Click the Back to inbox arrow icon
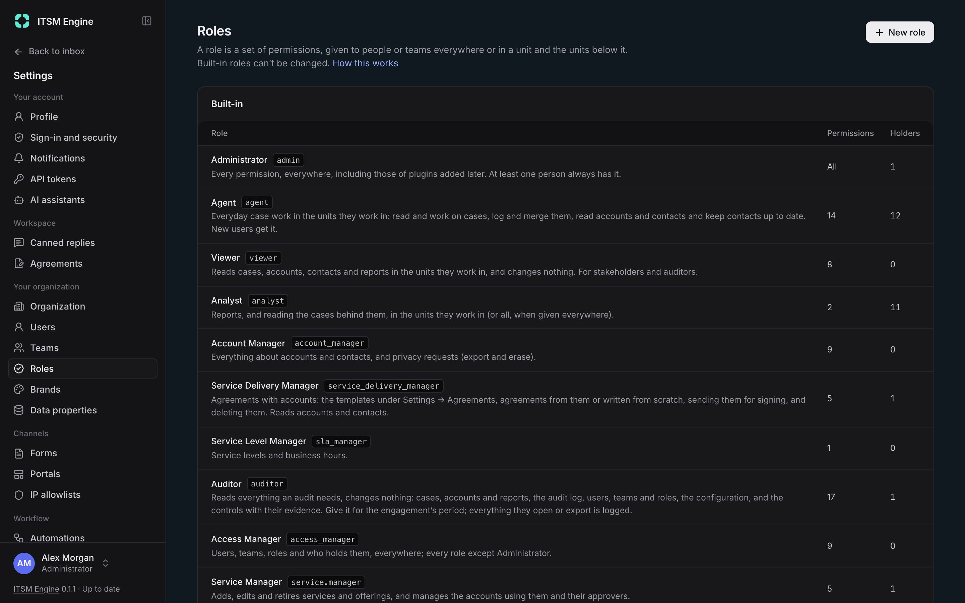Viewport: 965px width, 603px height. point(18,52)
